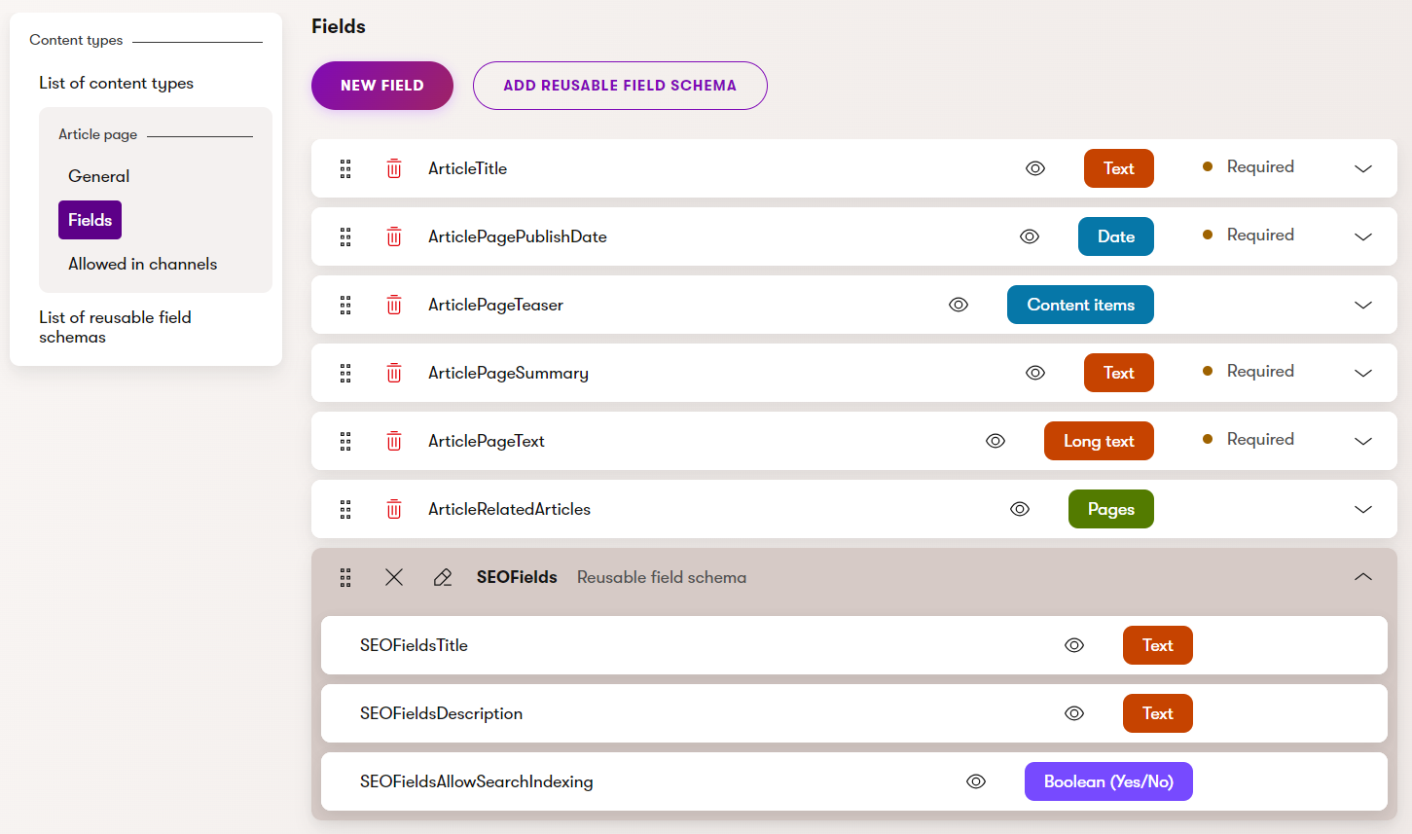Click the purple Boolean (Yes/No) type badge

coord(1108,781)
